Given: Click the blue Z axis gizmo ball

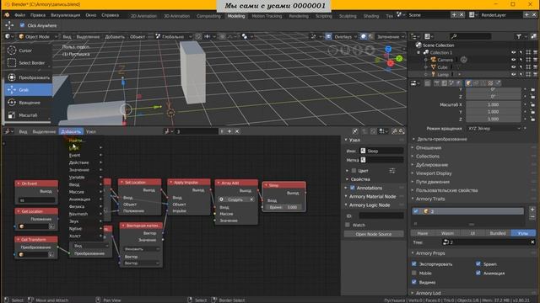Looking at the screenshot, I should pyautogui.click(x=388, y=49).
